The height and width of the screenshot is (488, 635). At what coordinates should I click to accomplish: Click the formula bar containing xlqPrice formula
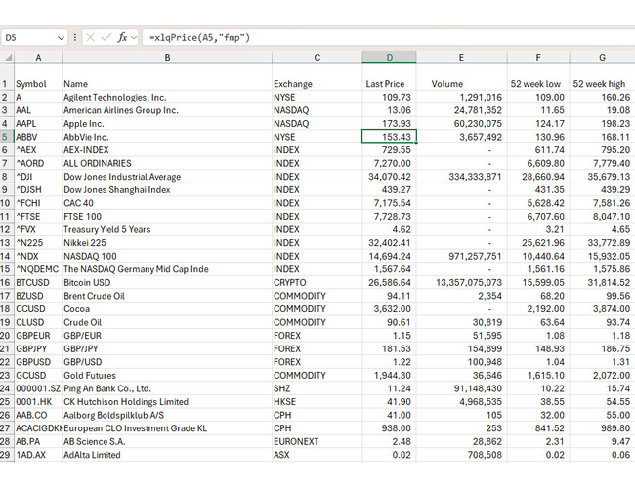pyautogui.click(x=389, y=38)
